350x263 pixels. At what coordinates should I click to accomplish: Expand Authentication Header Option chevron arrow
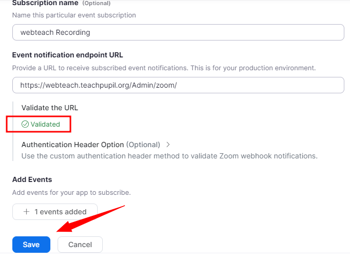pyautogui.click(x=168, y=145)
